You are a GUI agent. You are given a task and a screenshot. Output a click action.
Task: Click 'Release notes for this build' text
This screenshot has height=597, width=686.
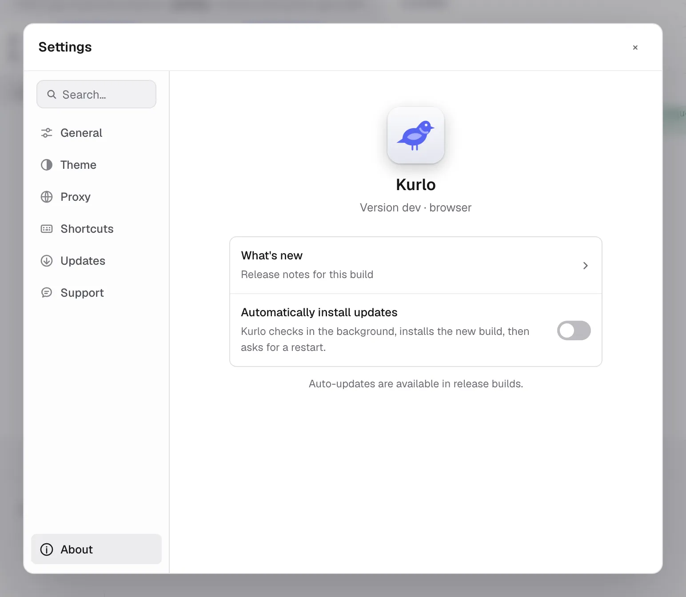pyautogui.click(x=307, y=275)
